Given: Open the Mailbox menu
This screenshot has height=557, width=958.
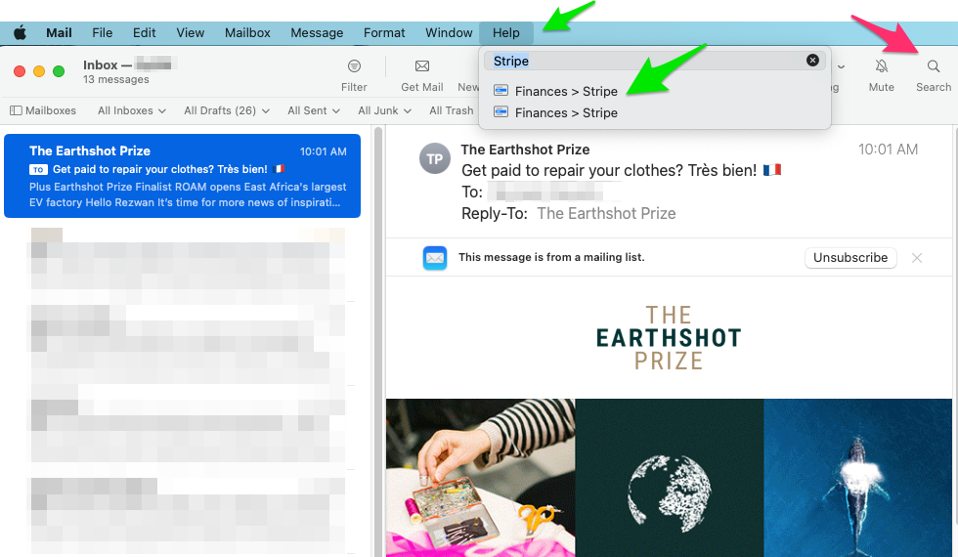Looking at the screenshot, I should 247,33.
